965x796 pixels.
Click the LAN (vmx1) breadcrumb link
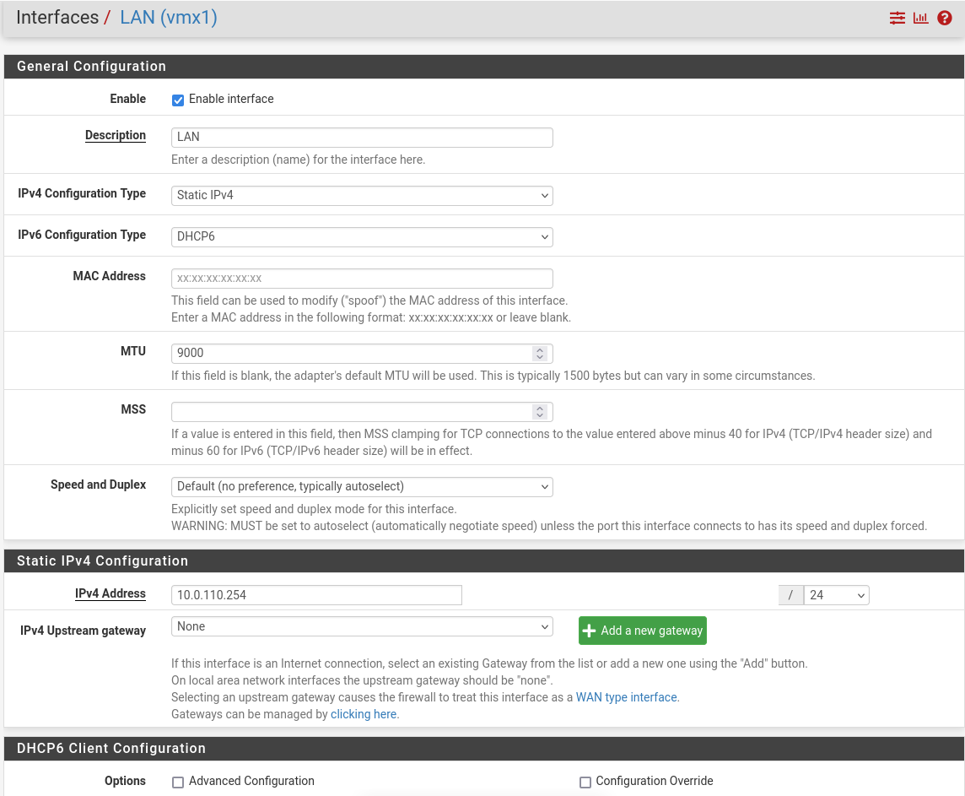tap(169, 18)
